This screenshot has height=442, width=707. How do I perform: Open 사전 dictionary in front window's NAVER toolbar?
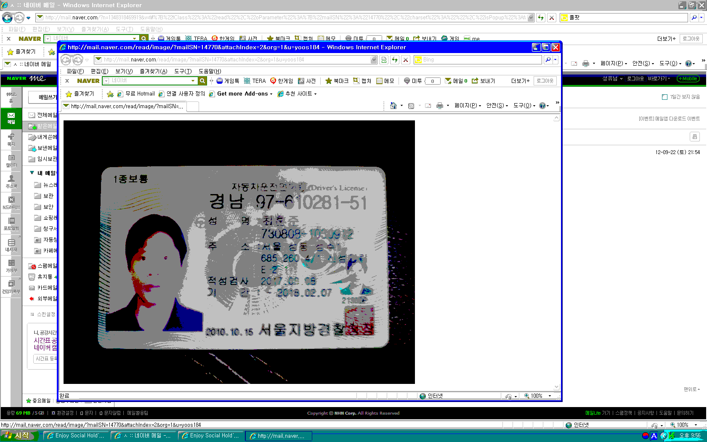pyautogui.click(x=307, y=81)
